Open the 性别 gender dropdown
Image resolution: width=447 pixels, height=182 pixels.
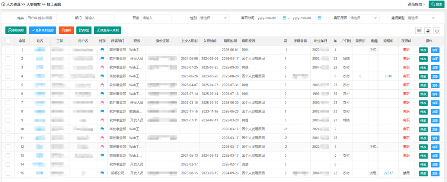pos(214,18)
